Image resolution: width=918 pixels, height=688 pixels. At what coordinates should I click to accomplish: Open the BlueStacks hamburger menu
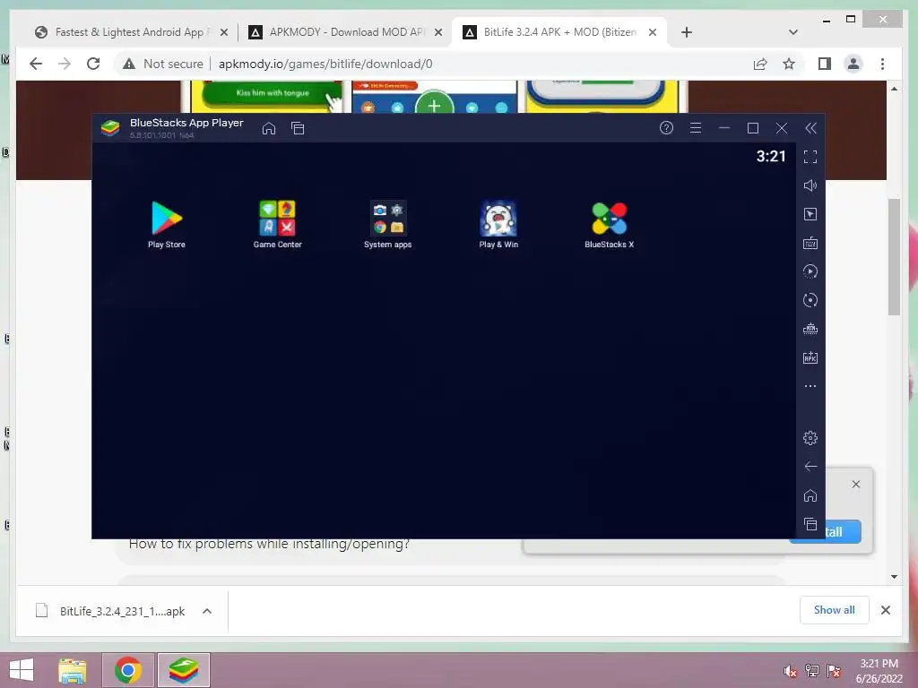tap(696, 127)
